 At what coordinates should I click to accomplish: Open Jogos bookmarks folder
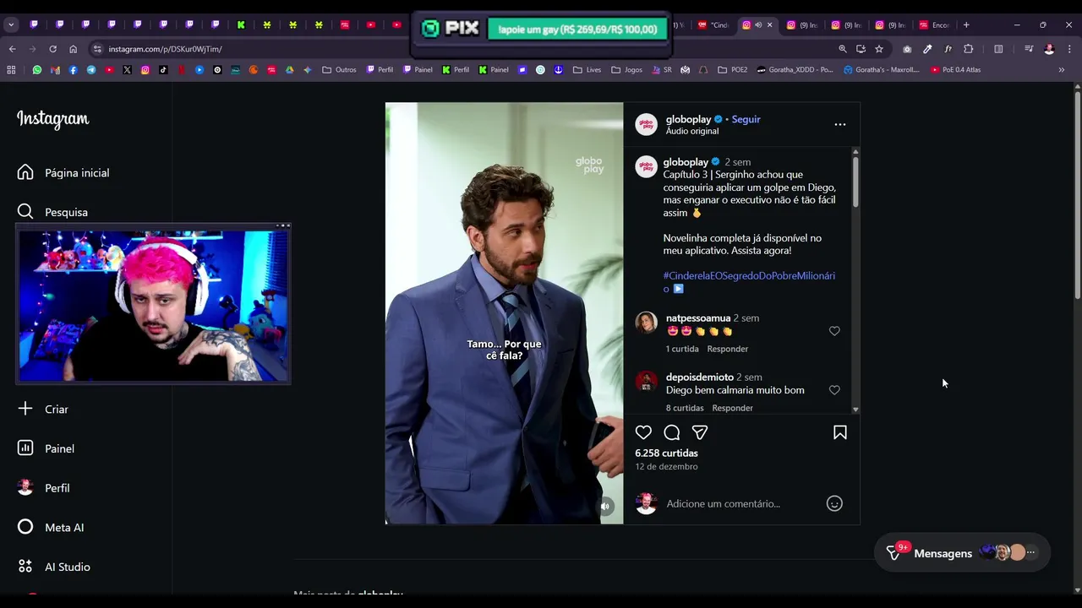click(x=627, y=70)
